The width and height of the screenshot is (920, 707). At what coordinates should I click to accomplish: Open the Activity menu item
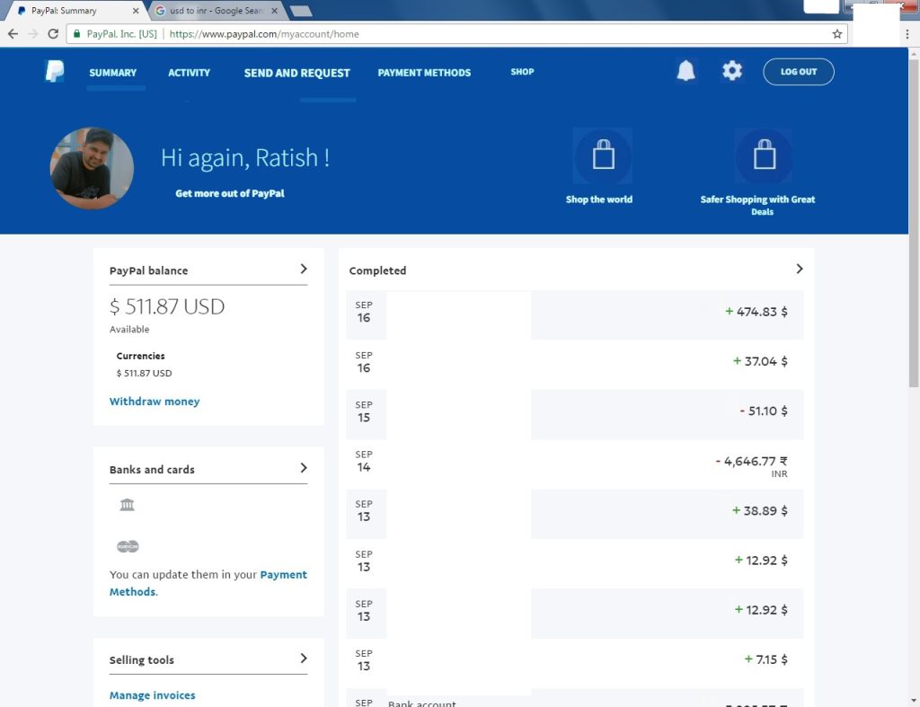pos(189,73)
